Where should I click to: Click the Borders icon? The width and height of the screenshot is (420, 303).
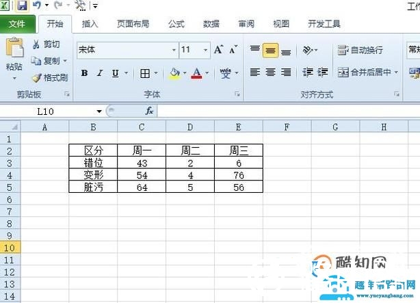[145, 73]
